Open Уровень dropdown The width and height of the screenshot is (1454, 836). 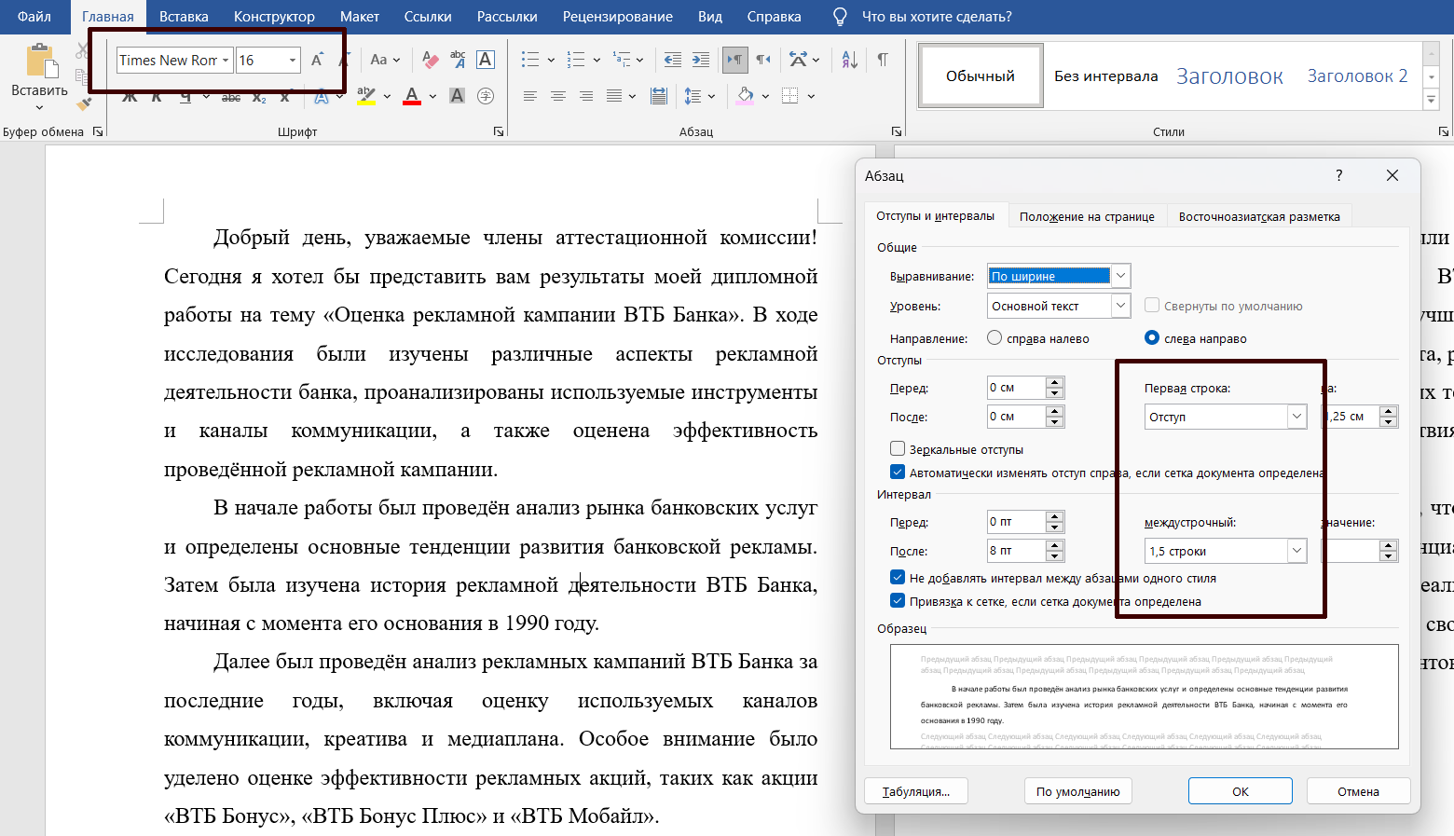[x=1121, y=306]
